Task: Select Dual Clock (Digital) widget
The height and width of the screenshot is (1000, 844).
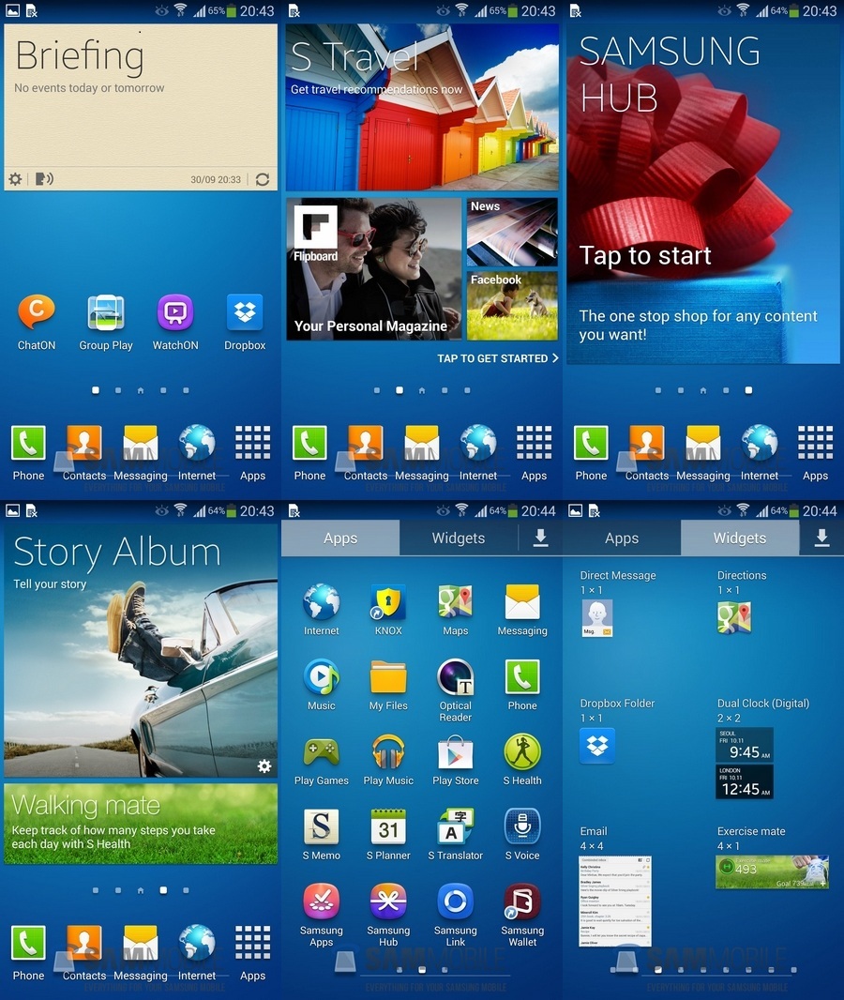Action: pyautogui.click(x=745, y=764)
